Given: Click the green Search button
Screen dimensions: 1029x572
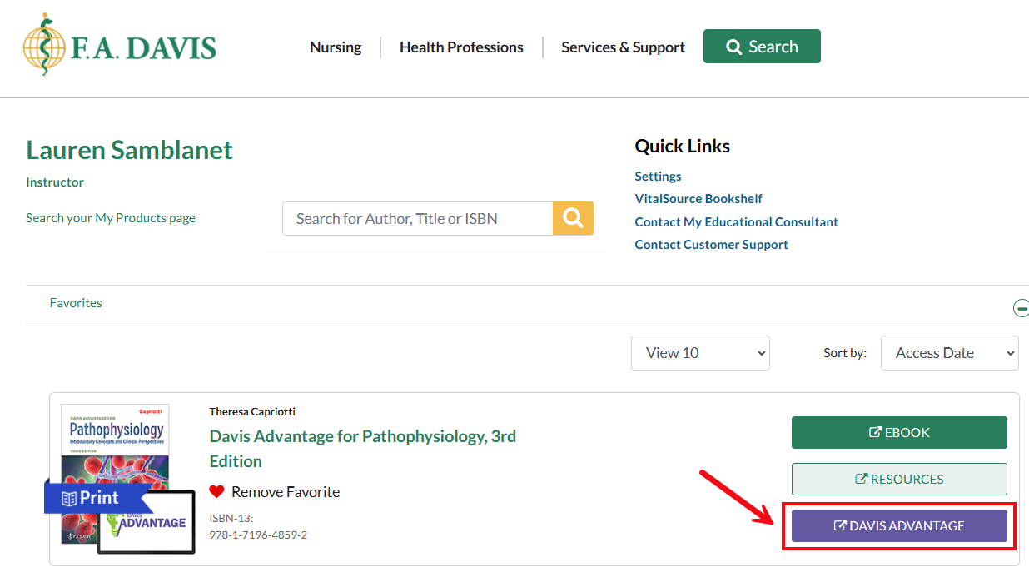Looking at the screenshot, I should click(762, 47).
